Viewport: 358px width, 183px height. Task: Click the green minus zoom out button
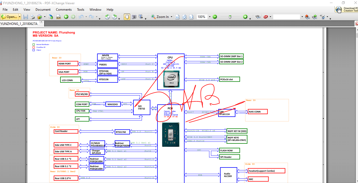point(215,17)
